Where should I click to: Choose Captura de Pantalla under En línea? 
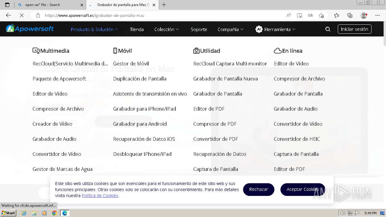[x=296, y=154]
